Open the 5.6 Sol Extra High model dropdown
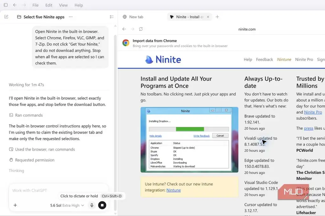The width and height of the screenshot is (325, 216). 67,205
